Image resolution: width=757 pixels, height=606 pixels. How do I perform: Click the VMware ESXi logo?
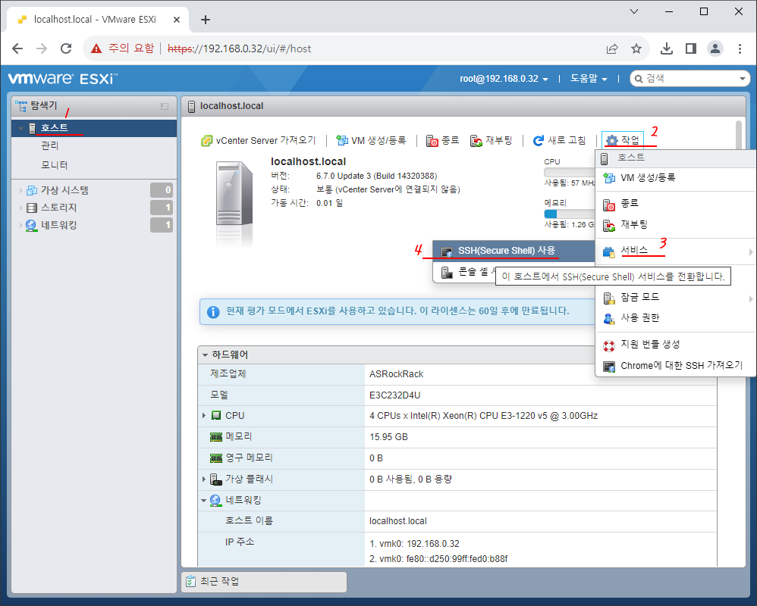(x=63, y=79)
